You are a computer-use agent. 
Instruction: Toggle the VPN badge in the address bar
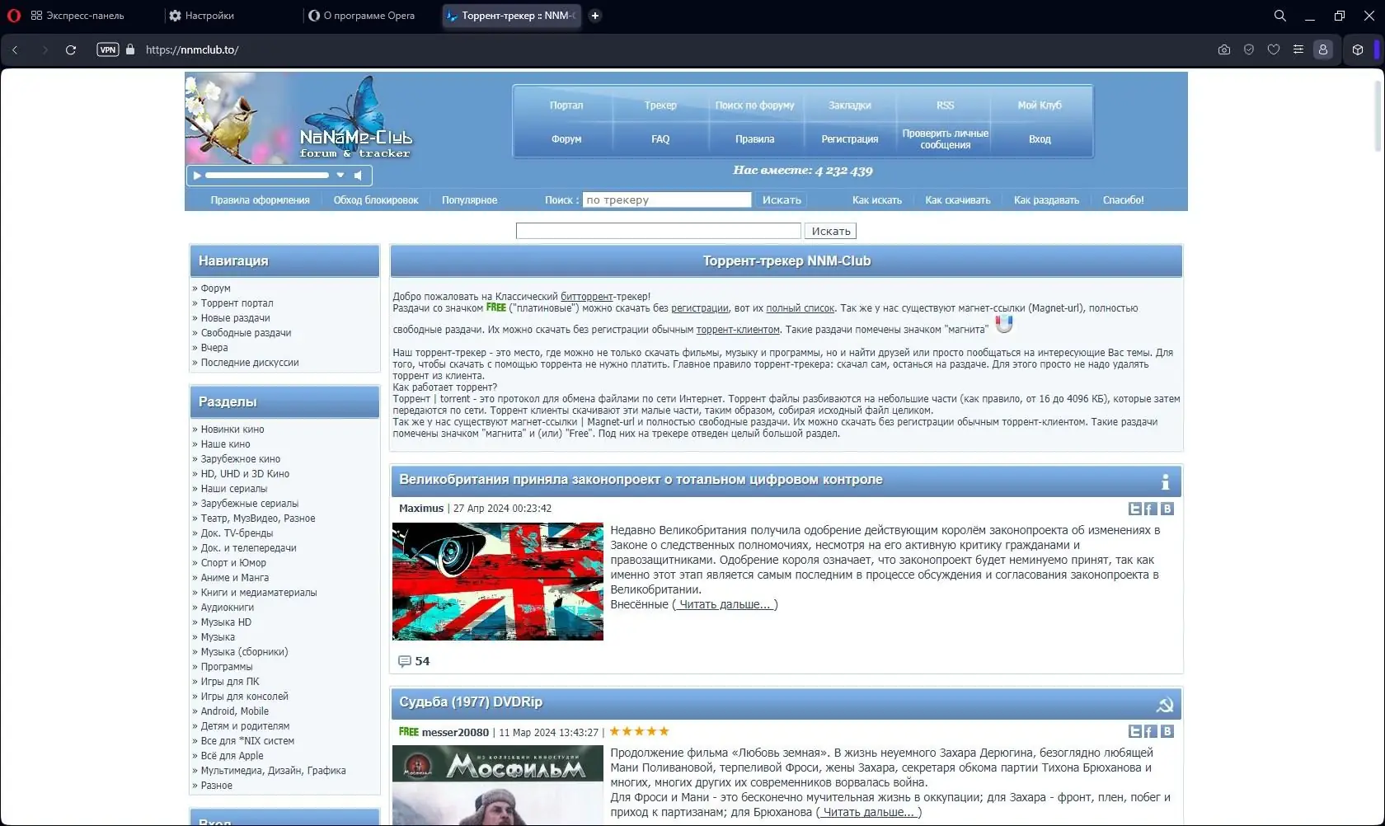pos(108,49)
